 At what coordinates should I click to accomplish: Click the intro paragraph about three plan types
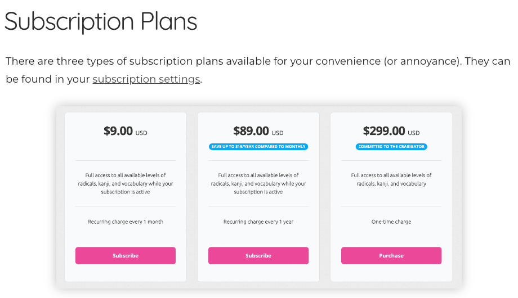pos(258,70)
